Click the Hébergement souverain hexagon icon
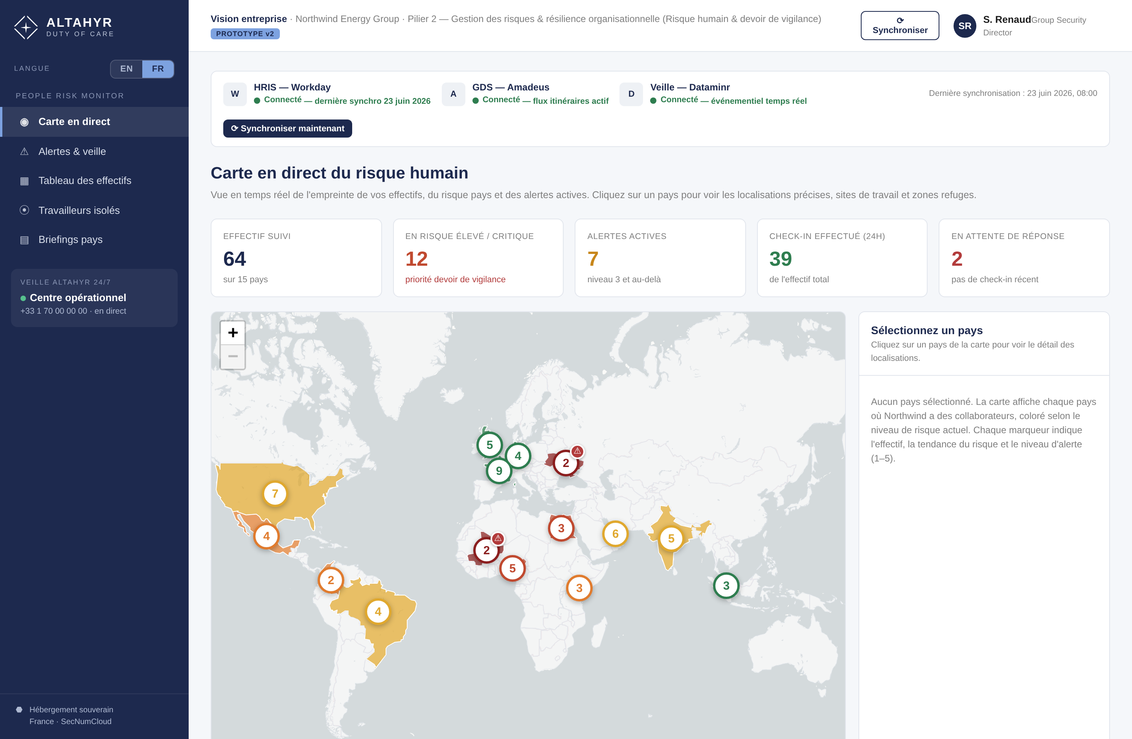The height and width of the screenshot is (739, 1132). point(19,710)
